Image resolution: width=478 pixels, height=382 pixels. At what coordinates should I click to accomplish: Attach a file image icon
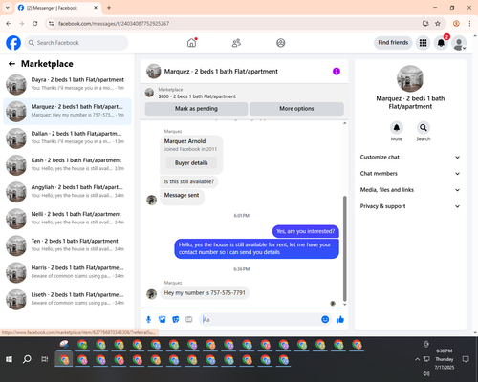(x=163, y=319)
